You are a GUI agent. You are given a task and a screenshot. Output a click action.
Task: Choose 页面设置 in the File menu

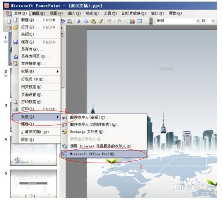(x=36, y=94)
